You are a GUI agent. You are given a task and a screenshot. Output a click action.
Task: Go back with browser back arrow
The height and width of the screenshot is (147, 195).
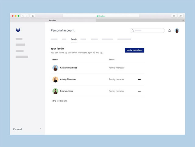point(23,16)
